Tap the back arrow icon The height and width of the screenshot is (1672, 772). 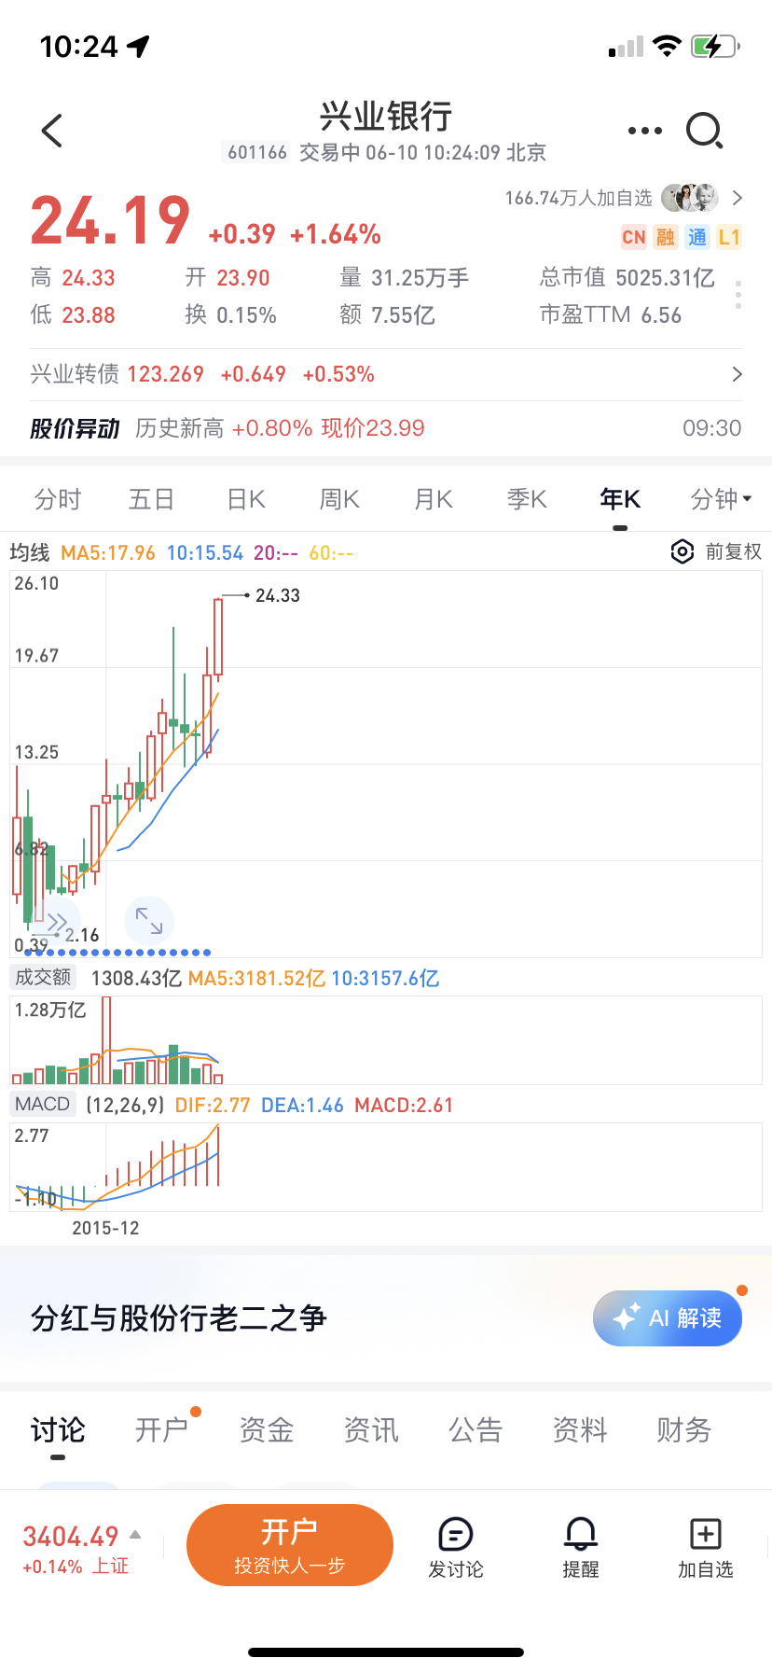click(x=53, y=131)
